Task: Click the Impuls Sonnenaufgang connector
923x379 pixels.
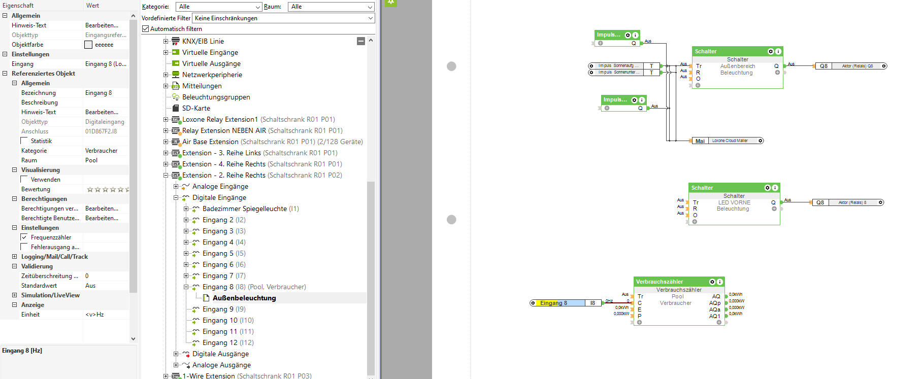Action: (x=624, y=66)
